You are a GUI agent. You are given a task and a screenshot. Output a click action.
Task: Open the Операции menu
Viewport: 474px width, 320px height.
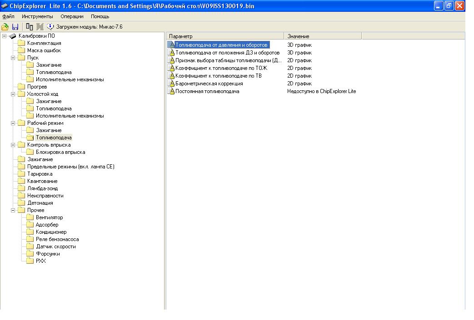pyautogui.click(x=72, y=16)
